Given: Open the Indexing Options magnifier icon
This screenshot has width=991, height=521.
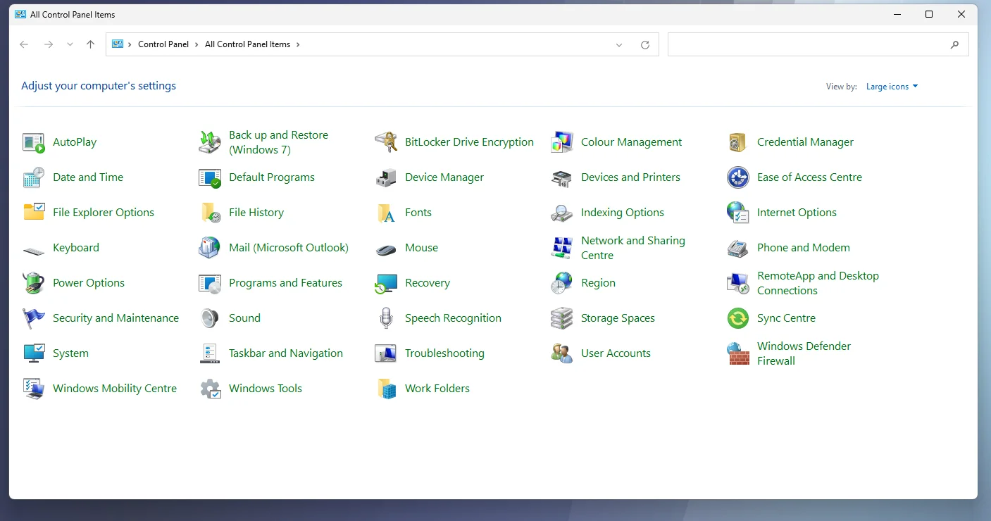Looking at the screenshot, I should click(x=562, y=213).
